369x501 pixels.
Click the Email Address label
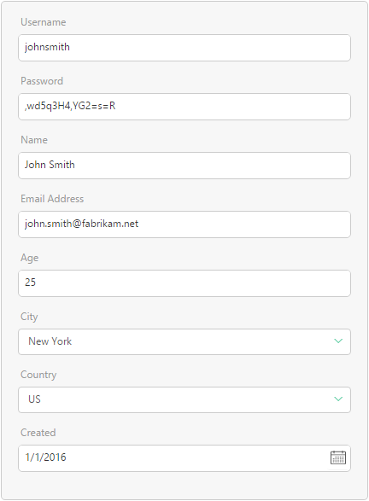click(x=52, y=199)
